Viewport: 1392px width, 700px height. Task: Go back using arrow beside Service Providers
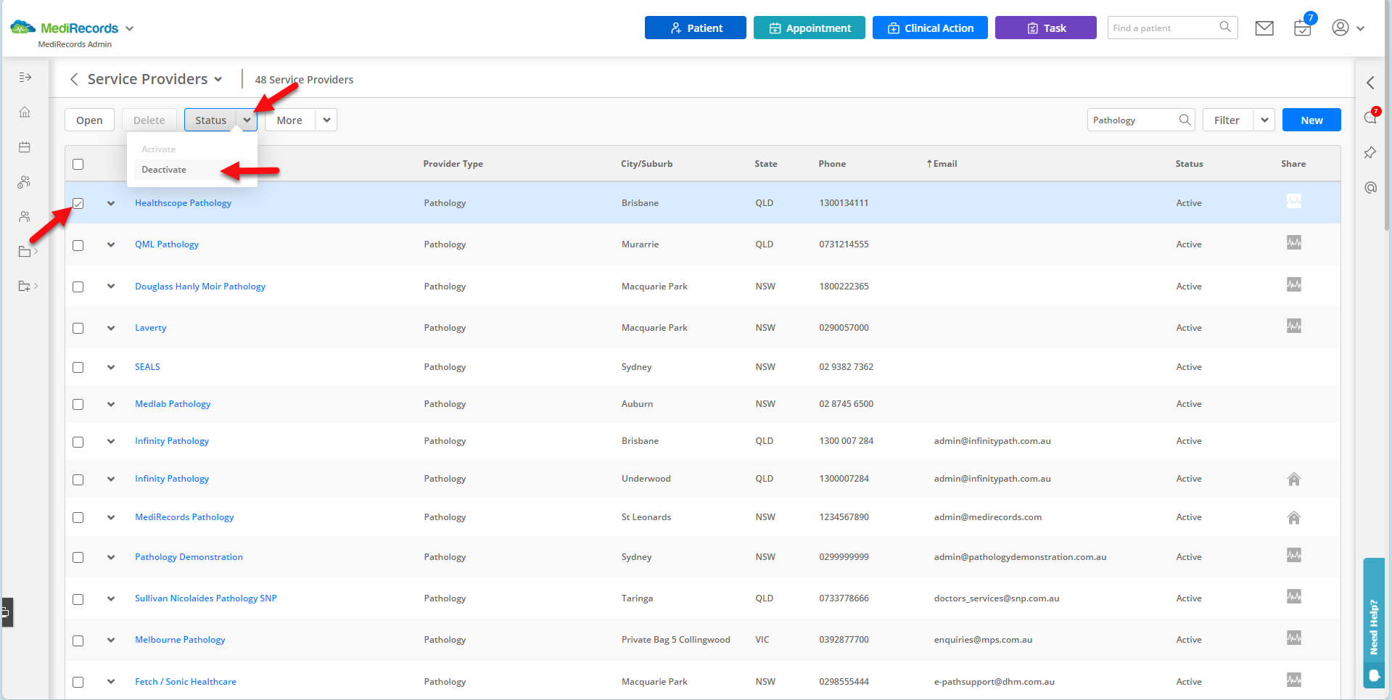73,79
